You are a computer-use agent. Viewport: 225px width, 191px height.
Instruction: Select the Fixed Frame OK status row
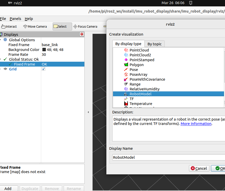pos(42,64)
